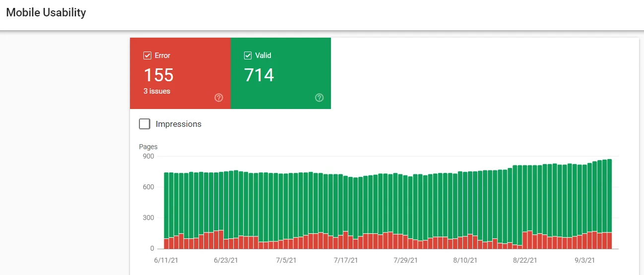Select the 6/23/21 date label
Viewport: 644px width, 275px height.
(226, 260)
